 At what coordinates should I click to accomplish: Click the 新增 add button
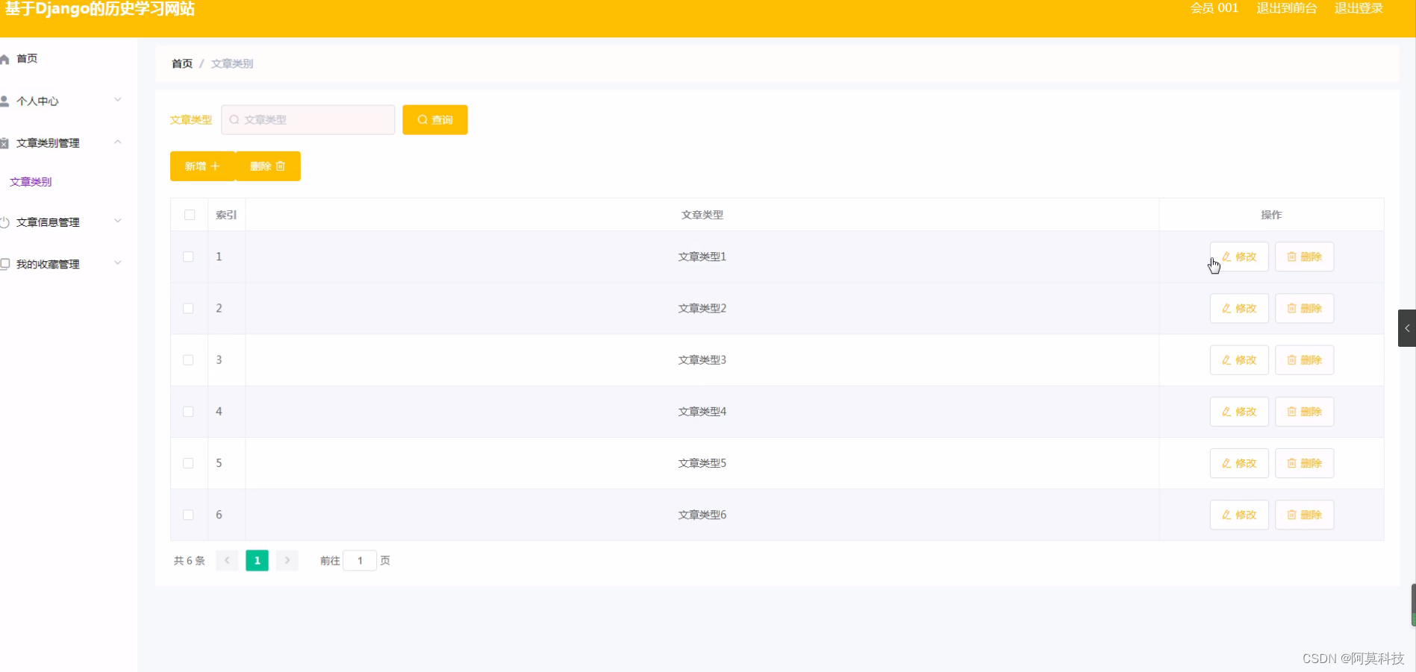(x=202, y=166)
